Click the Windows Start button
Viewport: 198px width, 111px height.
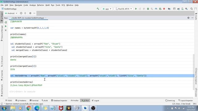tap(4, 108)
